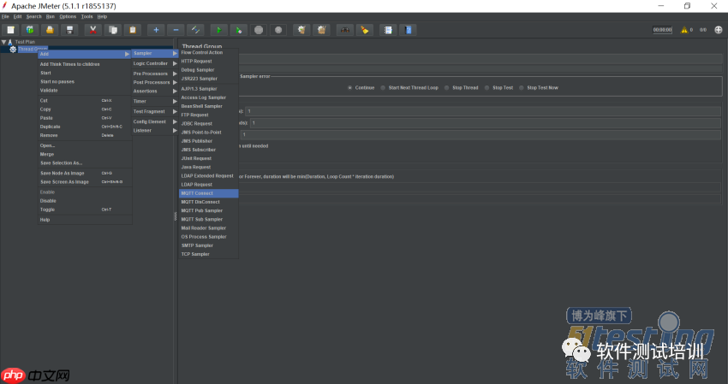Screen dimensions: 728x384
Task: Choose the Stop Test Now radio button
Action: (522, 87)
